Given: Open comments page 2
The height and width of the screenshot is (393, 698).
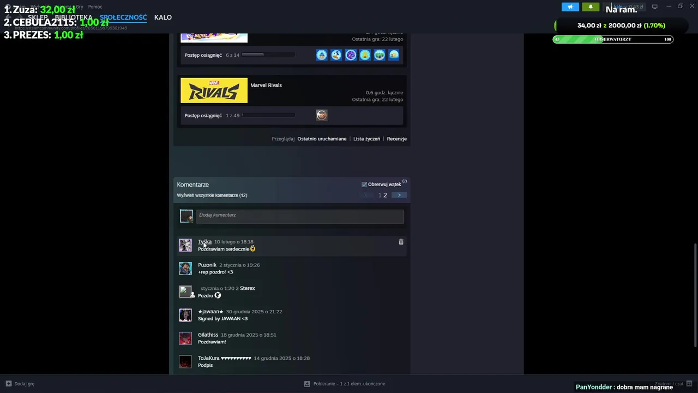Looking at the screenshot, I should (385, 195).
